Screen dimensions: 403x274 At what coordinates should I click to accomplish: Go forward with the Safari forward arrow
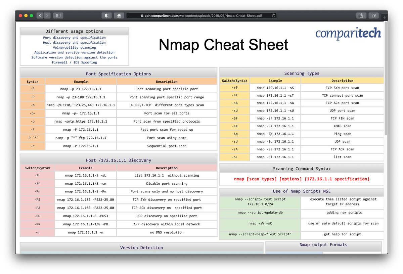click(47, 15)
